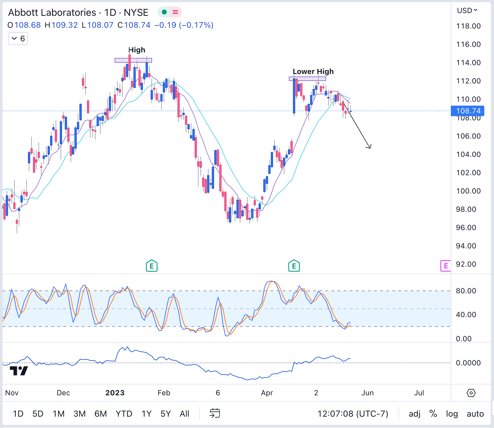Click the February earnings E marker
Image resolution: width=494 pixels, height=428 pixels.
(152, 266)
